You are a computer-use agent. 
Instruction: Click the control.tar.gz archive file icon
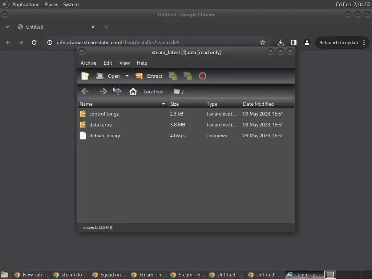83,114
